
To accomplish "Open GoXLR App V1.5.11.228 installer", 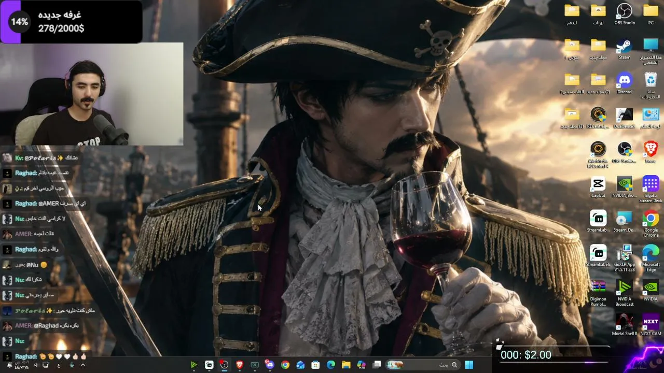I will [624, 258].
